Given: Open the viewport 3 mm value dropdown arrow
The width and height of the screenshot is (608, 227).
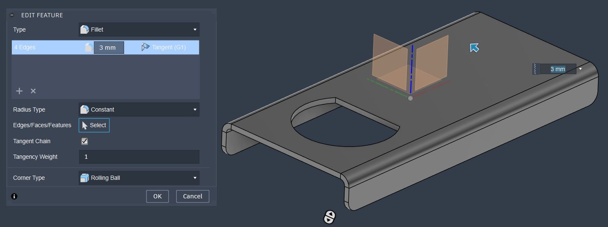Looking at the screenshot, I should tap(581, 69).
